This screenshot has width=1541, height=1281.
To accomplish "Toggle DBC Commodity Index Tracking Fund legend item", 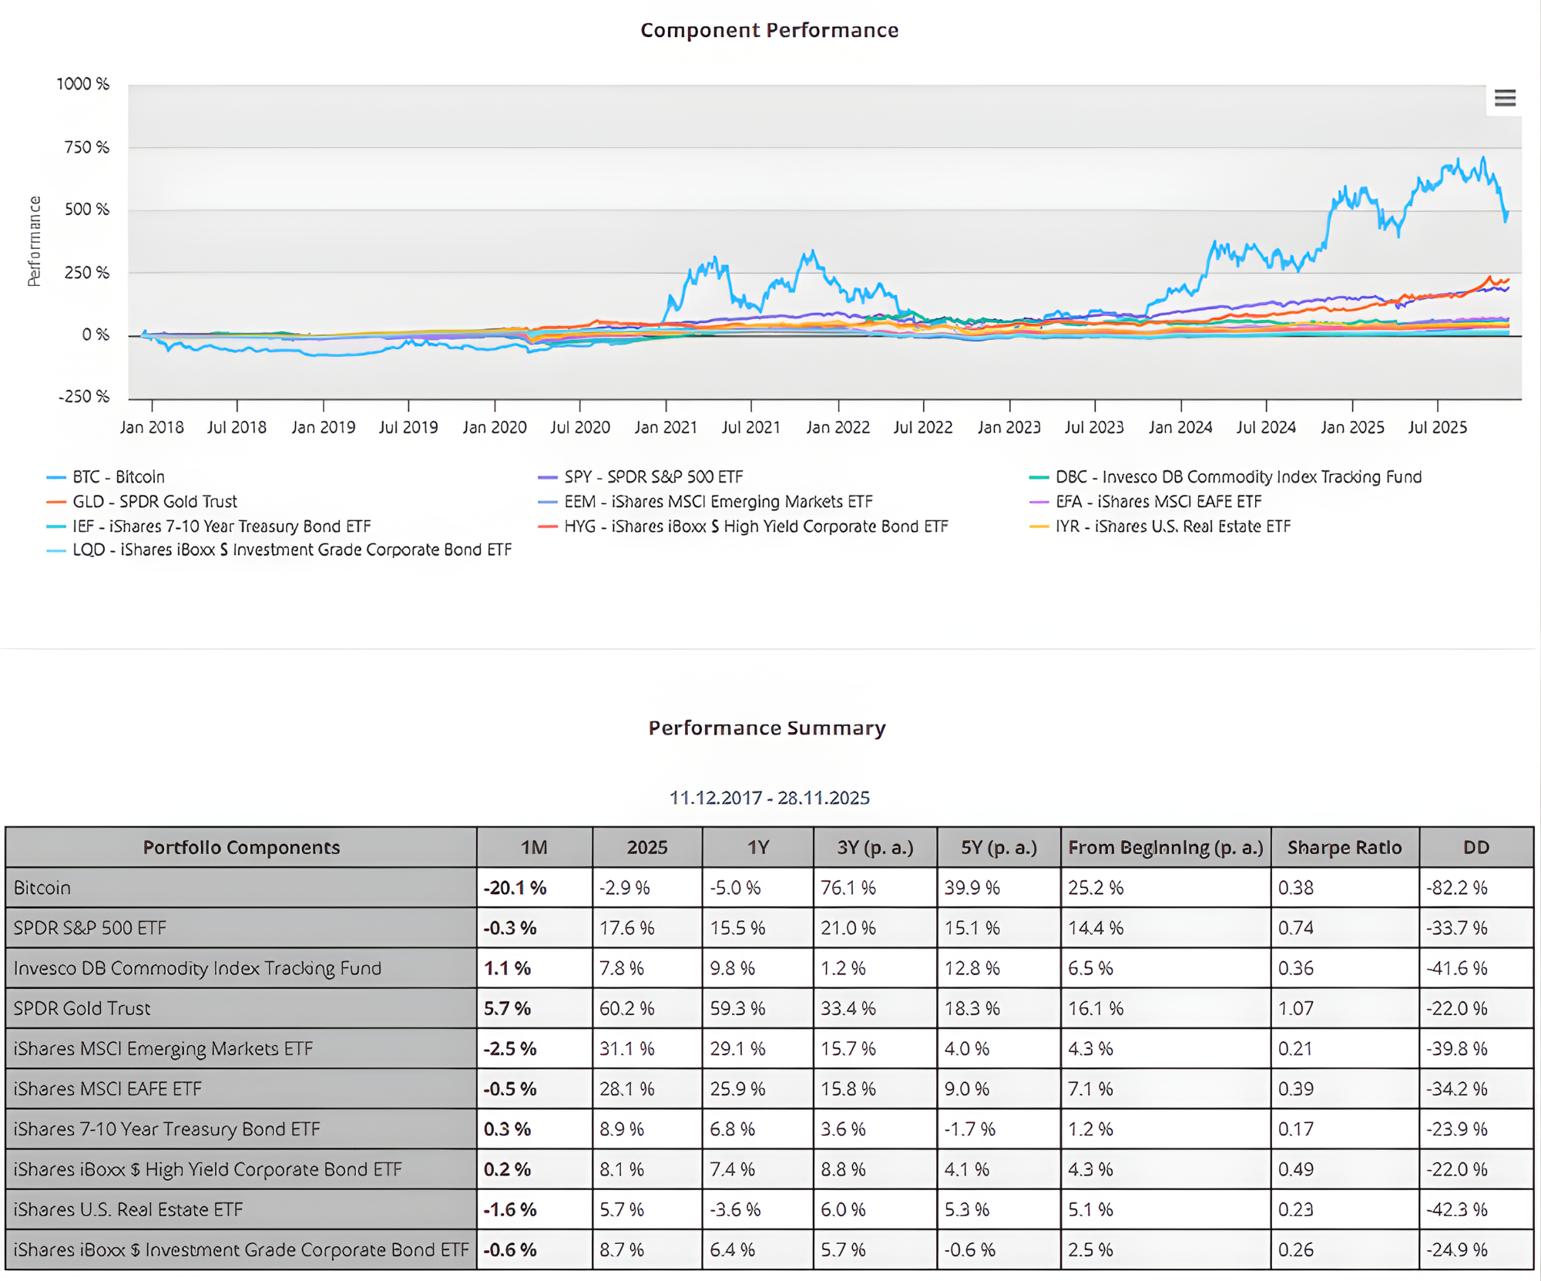I will click(x=1237, y=477).
